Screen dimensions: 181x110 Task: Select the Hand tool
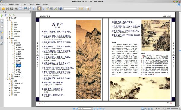[x=39, y=8]
